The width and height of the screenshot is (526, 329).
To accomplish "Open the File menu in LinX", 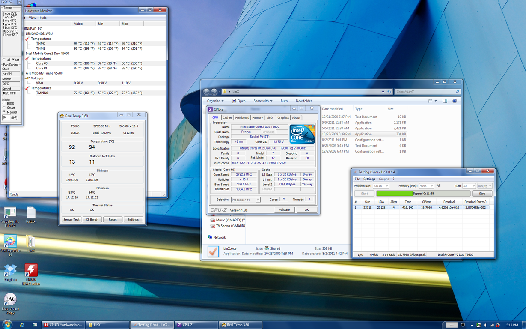I will (357, 179).
